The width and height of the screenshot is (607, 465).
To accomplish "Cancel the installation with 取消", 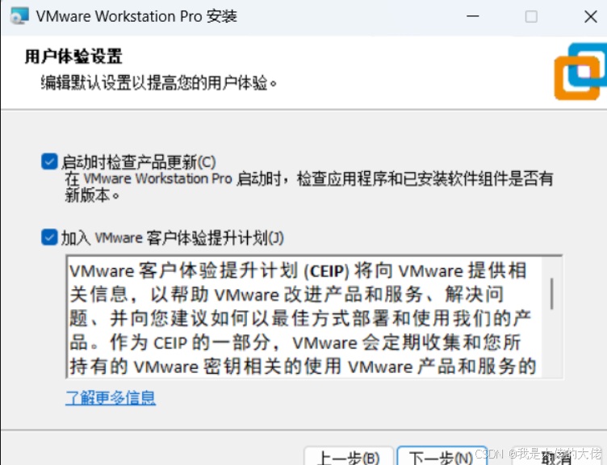I will coord(558,458).
